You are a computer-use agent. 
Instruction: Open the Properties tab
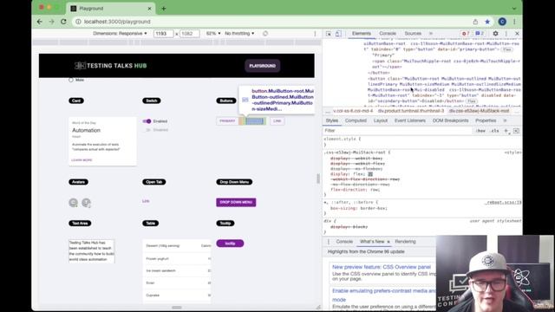(x=486, y=120)
